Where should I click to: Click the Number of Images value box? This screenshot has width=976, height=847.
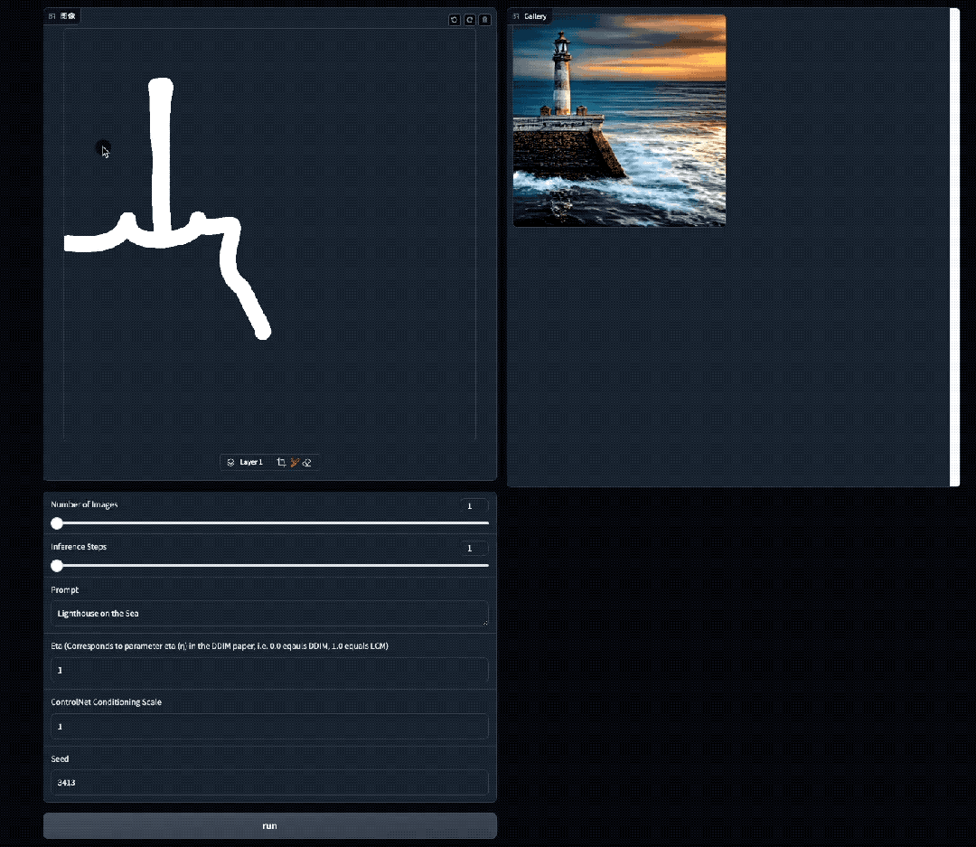click(x=473, y=506)
